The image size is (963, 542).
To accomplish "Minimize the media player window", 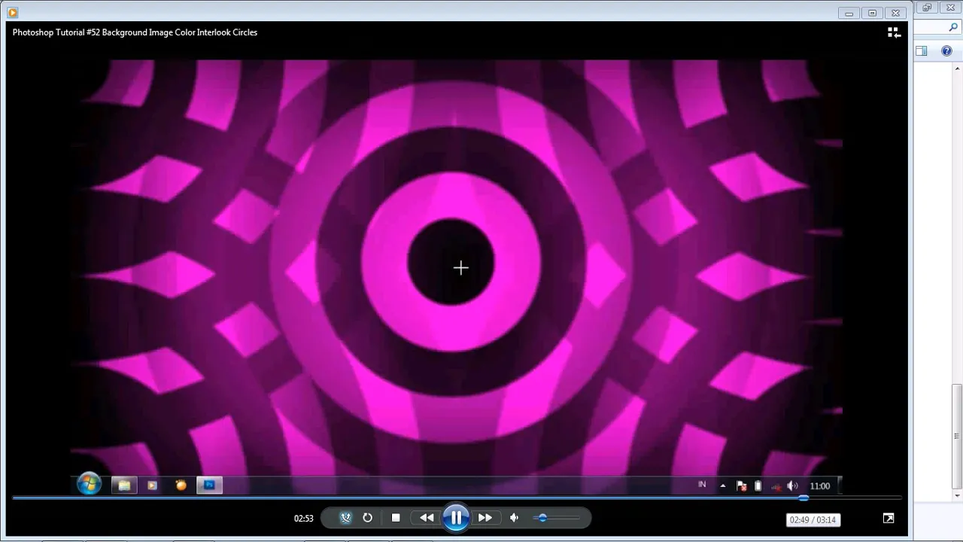I will (x=849, y=13).
